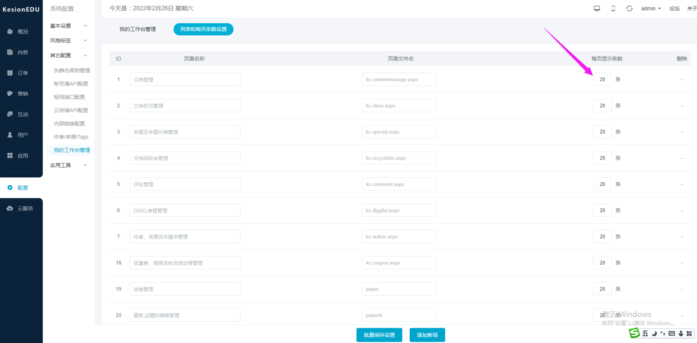Image resolution: width=697 pixels, height=343 pixels.
Task: Click the 批量保存设置 button
Action: (x=379, y=335)
